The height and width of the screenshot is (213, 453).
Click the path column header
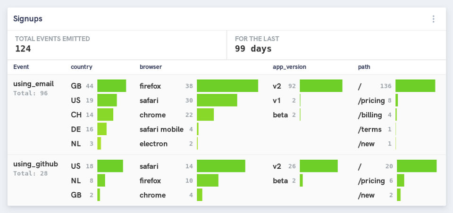[364, 67]
